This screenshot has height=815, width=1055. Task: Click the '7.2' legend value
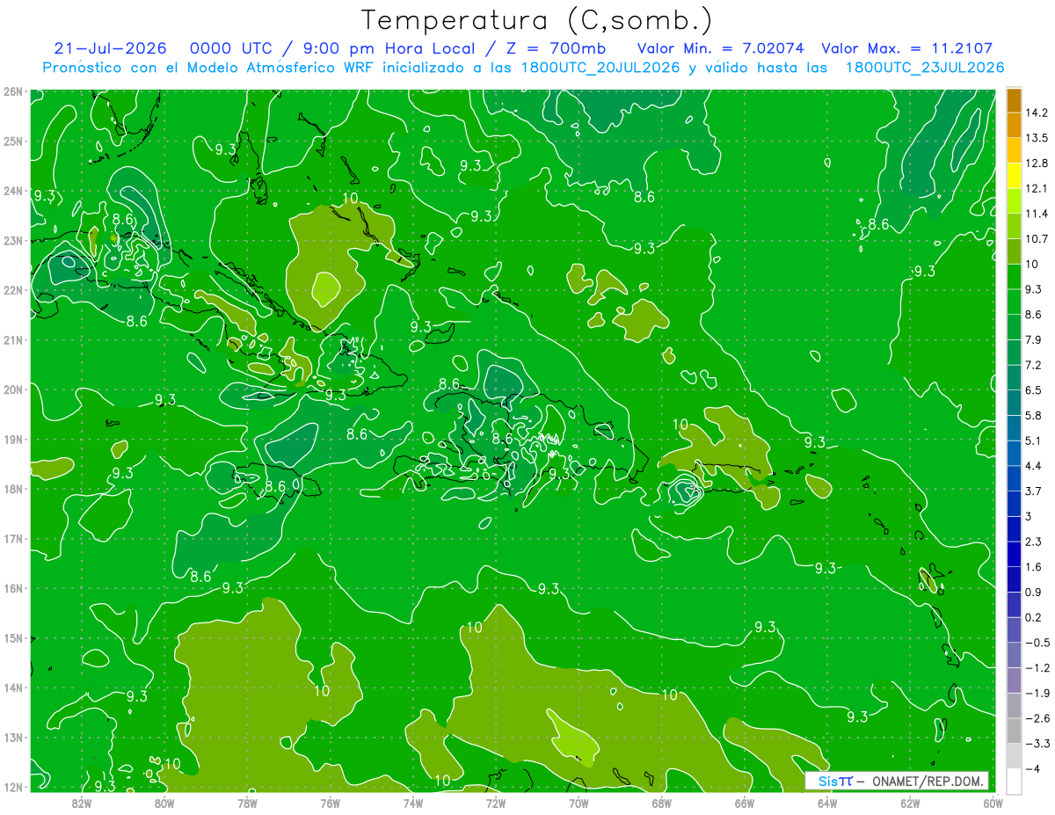(1034, 365)
